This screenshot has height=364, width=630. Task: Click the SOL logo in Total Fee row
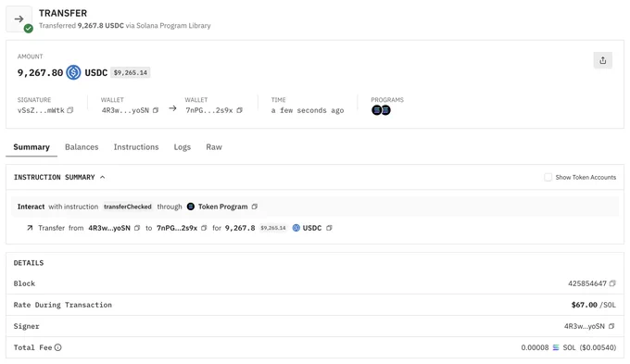pyautogui.click(x=556, y=347)
